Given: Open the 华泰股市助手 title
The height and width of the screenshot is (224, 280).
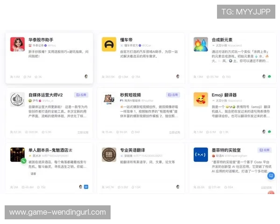Looking at the screenshot, I should [x=41, y=40].
